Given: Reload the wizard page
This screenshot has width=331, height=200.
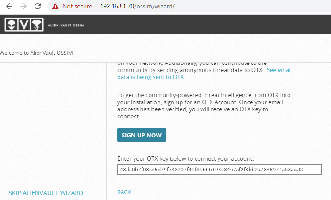Looking at the screenshot, I should pyautogui.click(x=38, y=7).
